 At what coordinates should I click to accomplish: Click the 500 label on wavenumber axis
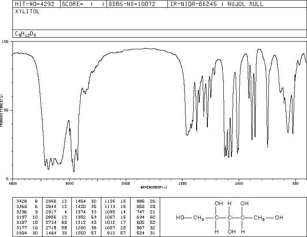(x=295, y=183)
